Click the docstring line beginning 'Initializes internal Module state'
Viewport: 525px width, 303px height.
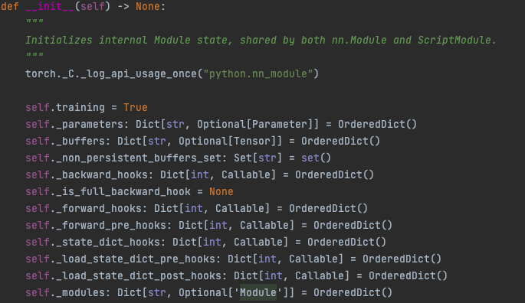click(x=261, y=40)
